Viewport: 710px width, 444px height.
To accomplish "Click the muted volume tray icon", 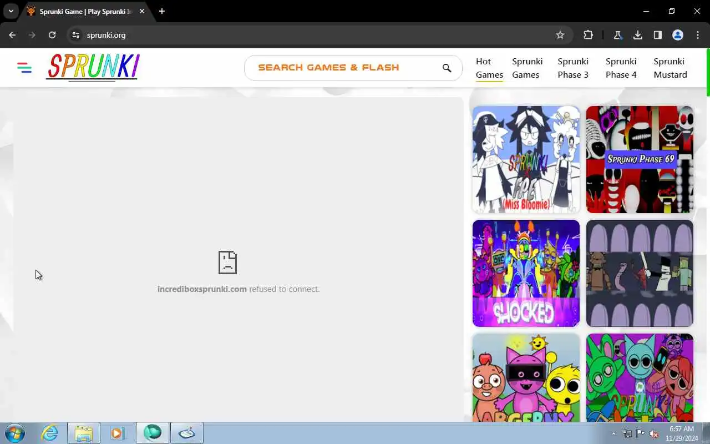I will (654, 433).
